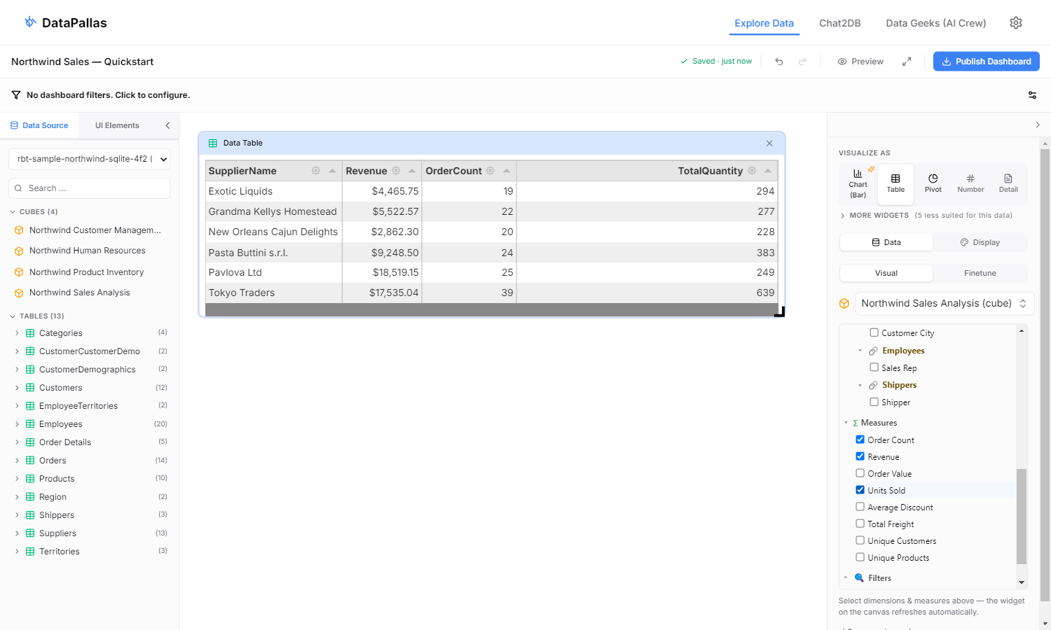
Task: Visualize as Bar Chart
Action: pos(858,184)
